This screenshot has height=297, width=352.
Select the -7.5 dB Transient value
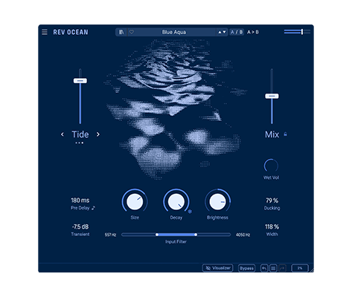pos(80,226)
